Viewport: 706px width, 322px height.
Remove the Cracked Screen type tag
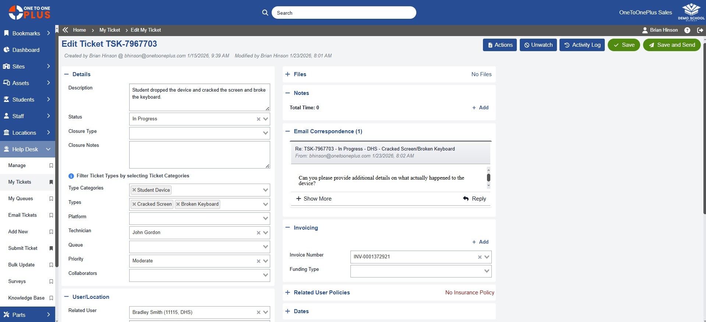134,204
